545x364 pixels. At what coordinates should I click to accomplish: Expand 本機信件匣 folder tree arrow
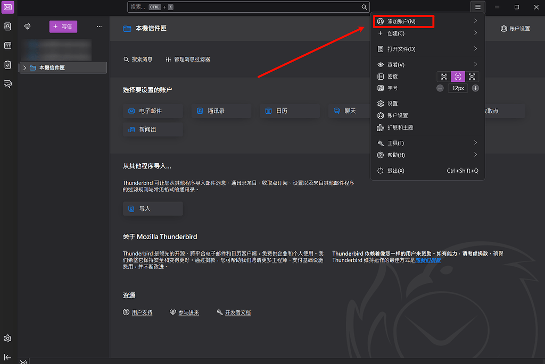tap(24, 67)
